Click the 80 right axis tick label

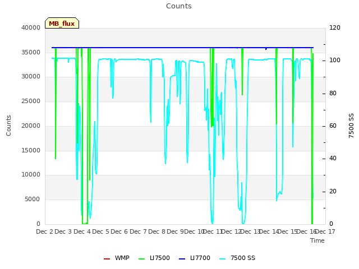(333, 94)
